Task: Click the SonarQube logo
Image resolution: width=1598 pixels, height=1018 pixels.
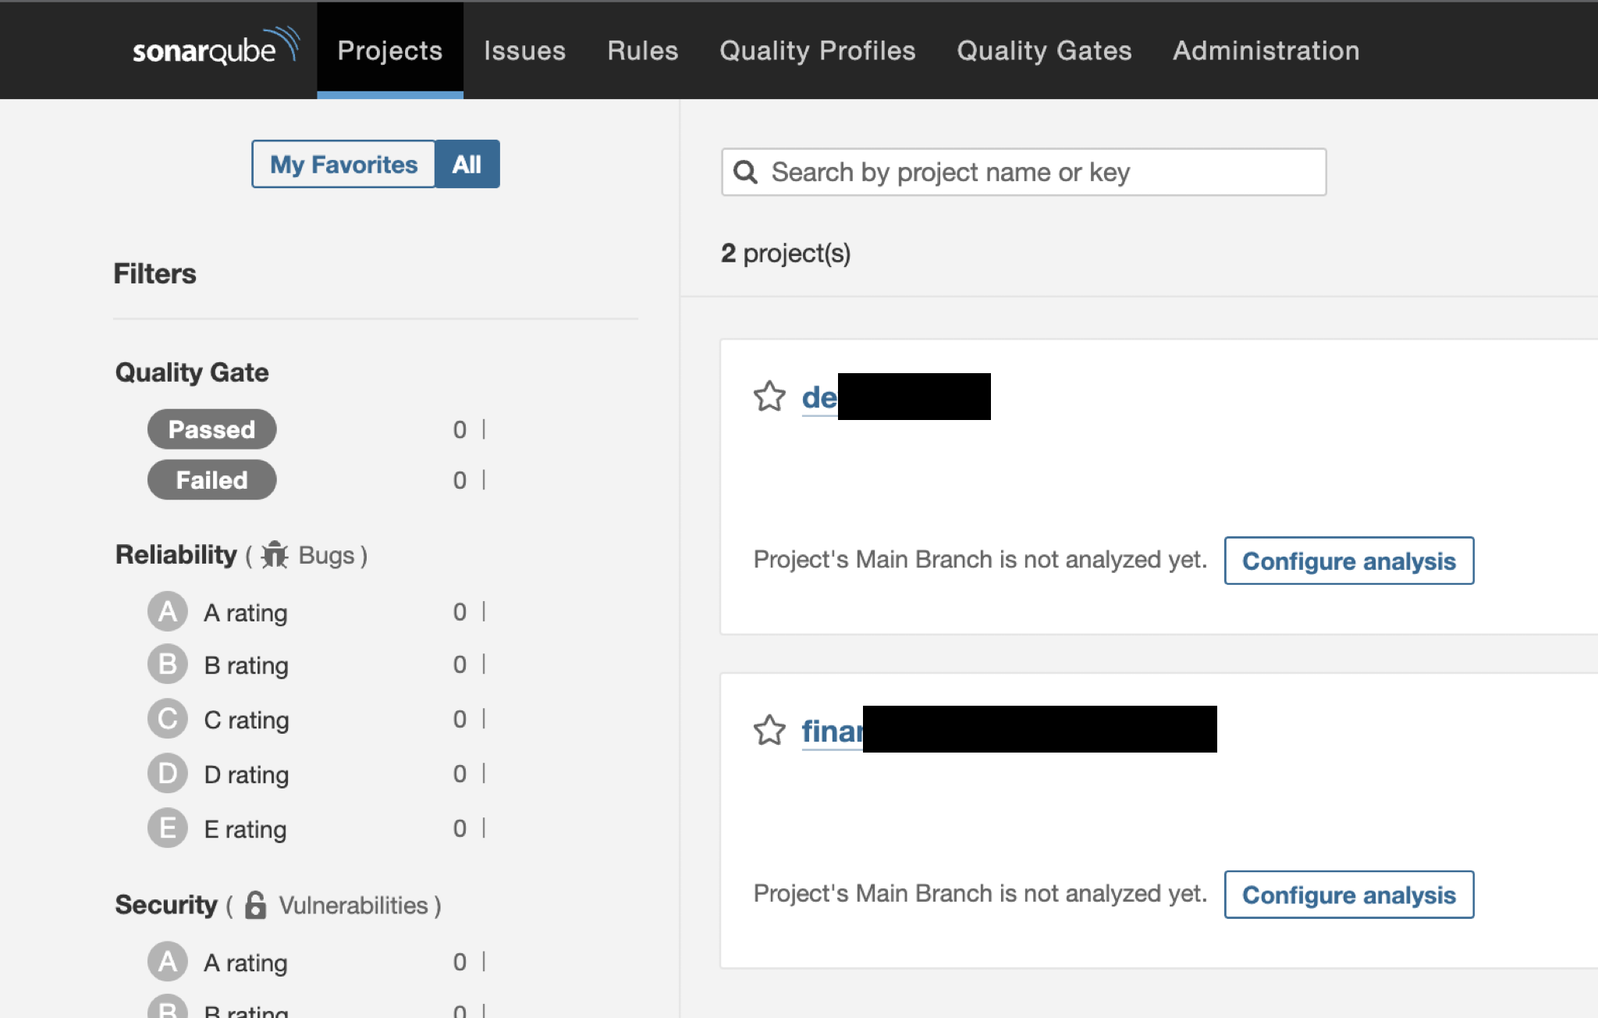Action: tap(215, 48)
